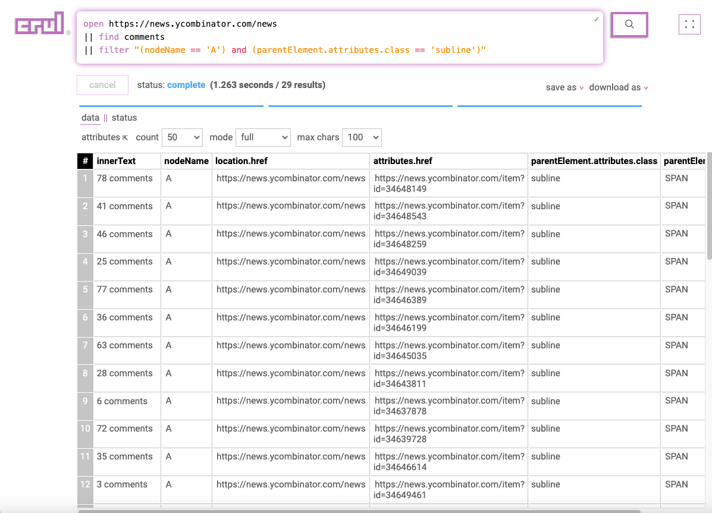Click location.href cell in row 9
Viewport: 712px width, 513px height.
[x=291, y=407]
